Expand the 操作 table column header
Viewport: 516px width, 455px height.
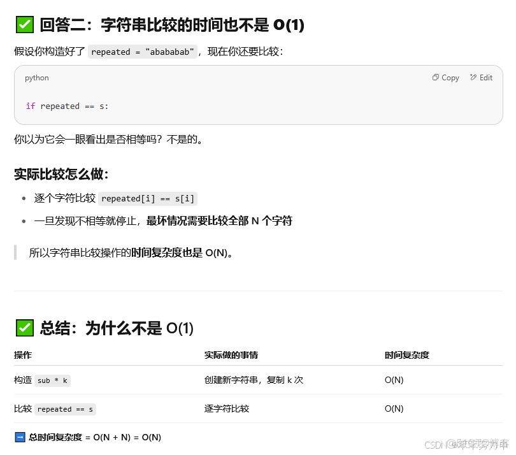point(23,355)
